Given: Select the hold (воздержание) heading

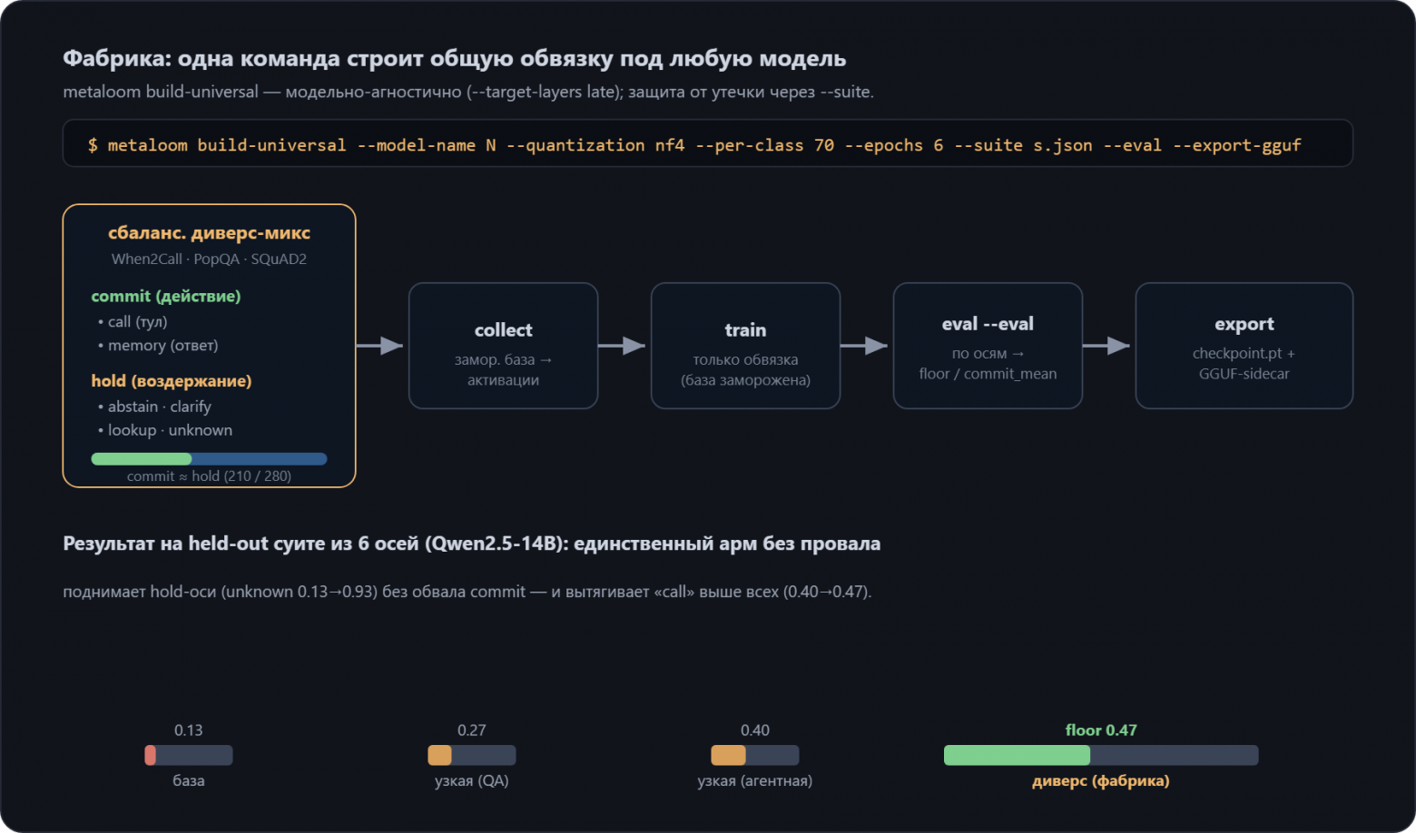Looking at the screenshot, I should [x=172, y=381].
